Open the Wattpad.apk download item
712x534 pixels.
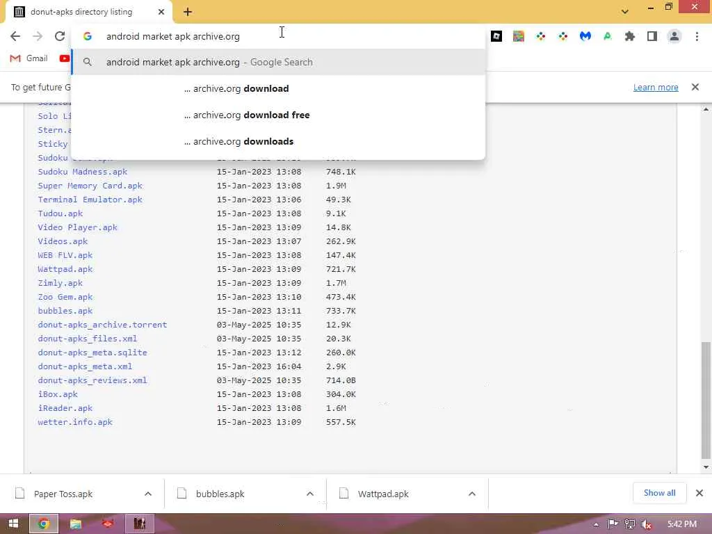383,494
